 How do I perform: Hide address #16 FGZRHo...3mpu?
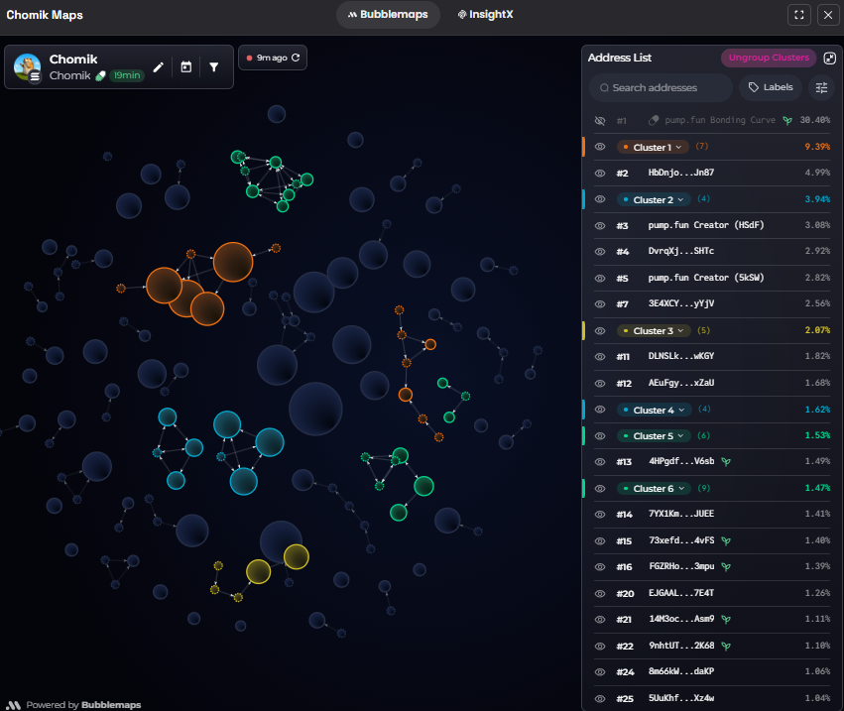600,567
